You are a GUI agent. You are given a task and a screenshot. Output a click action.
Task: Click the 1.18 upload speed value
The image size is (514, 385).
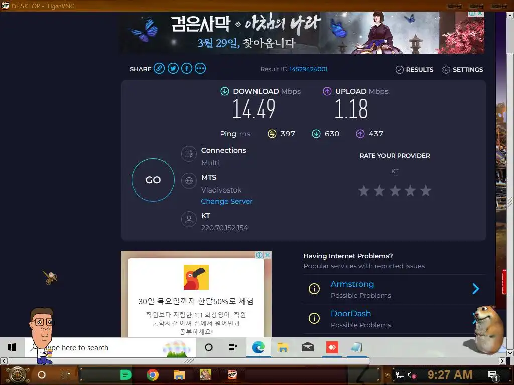click(351, 109)
